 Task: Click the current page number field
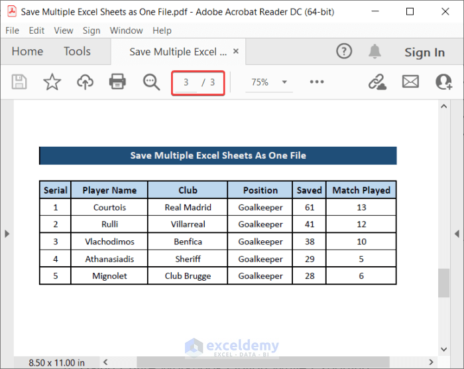(186, 82)
